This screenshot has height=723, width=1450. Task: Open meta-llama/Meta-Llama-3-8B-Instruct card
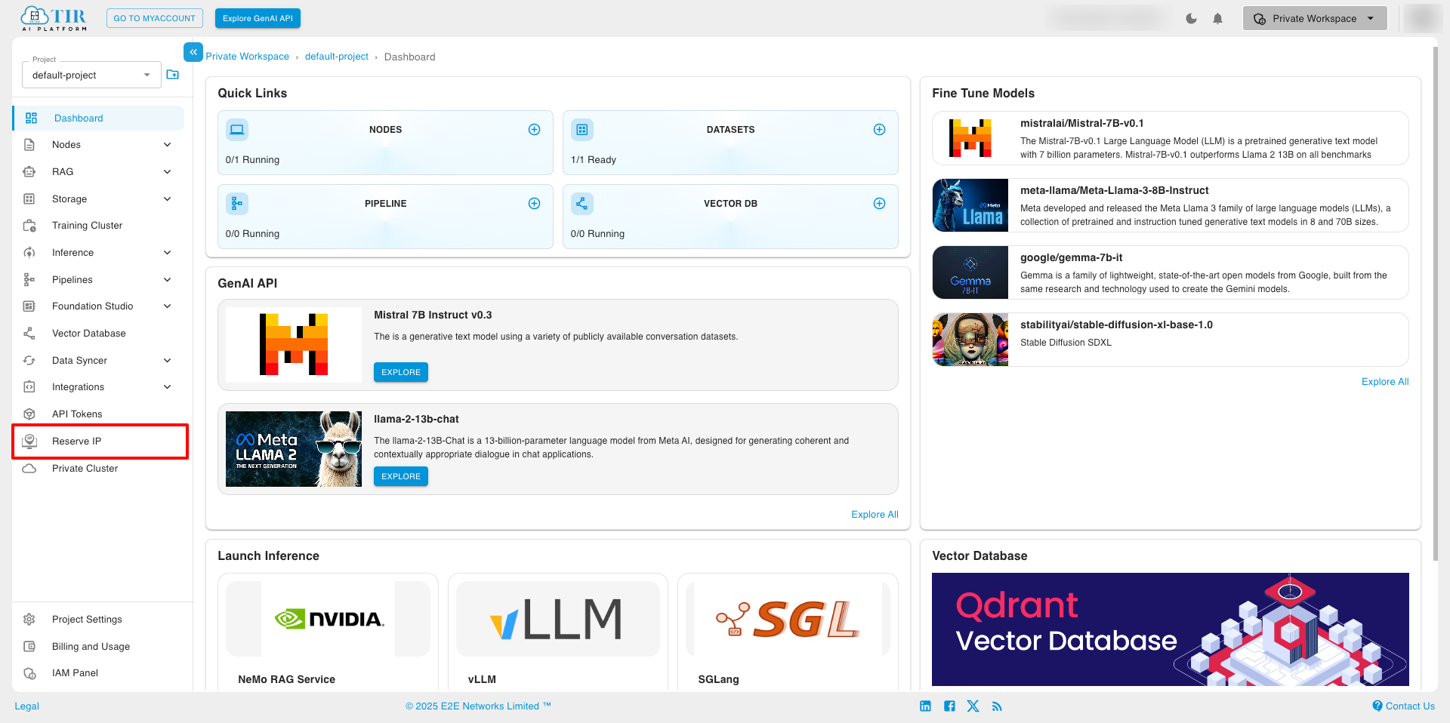click(x=1171, y=205)
